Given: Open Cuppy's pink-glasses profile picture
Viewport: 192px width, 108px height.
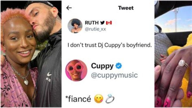Looking at the screenshot, I should (x=76, y=71).
